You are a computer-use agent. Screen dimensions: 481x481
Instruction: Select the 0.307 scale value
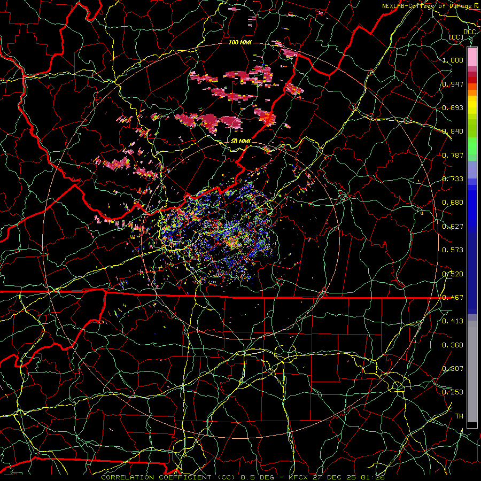[453, 369]
